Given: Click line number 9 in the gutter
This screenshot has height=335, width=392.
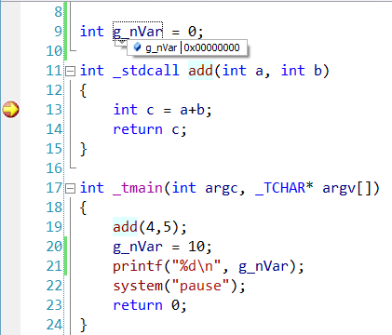Looking at the screenshot, I should tap(59, 32).
